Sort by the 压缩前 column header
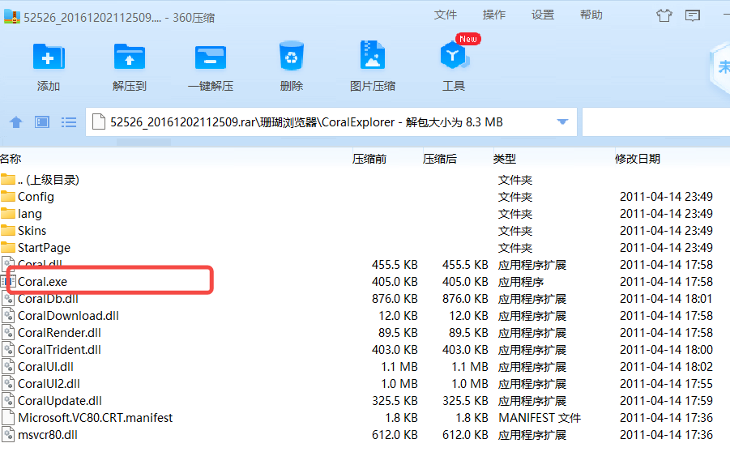 [x=369, y=159]
